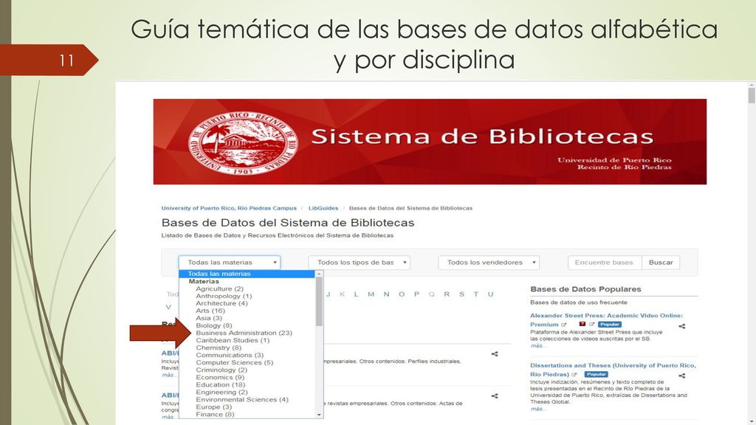Click the page's vertical scrollbar thumb
The image size is (756, 425).
[751, 95]
